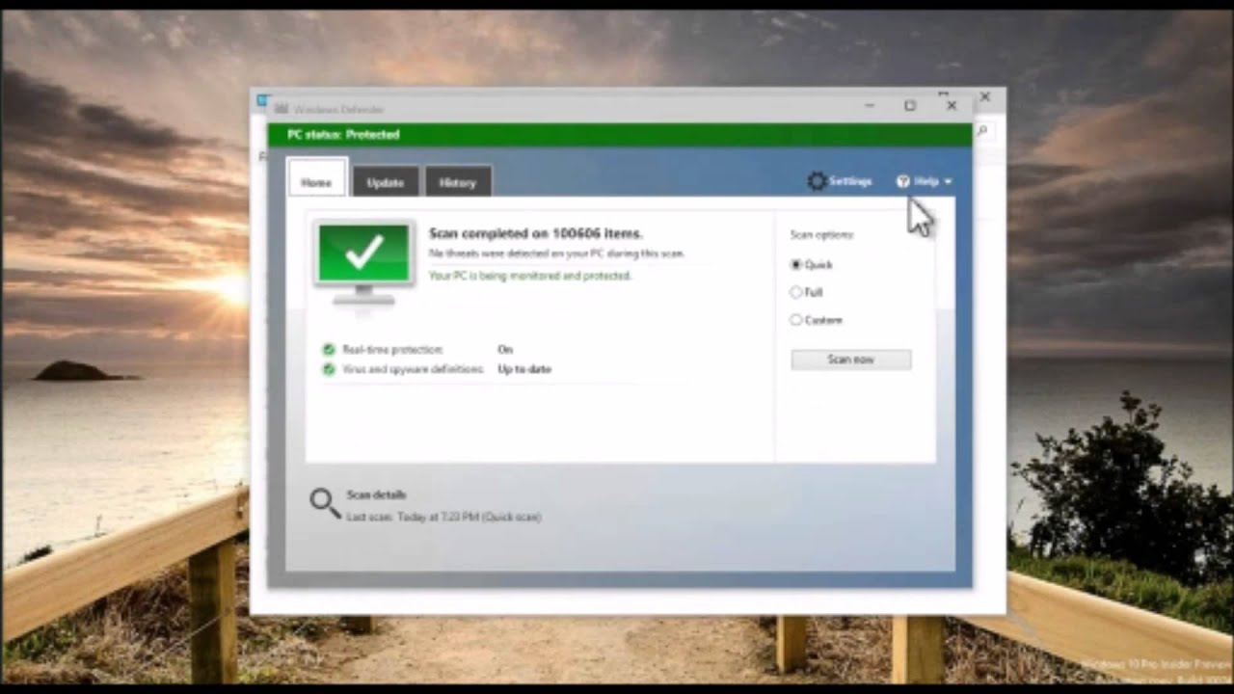Click the background window's search magnifier icon

coord(982,130)
